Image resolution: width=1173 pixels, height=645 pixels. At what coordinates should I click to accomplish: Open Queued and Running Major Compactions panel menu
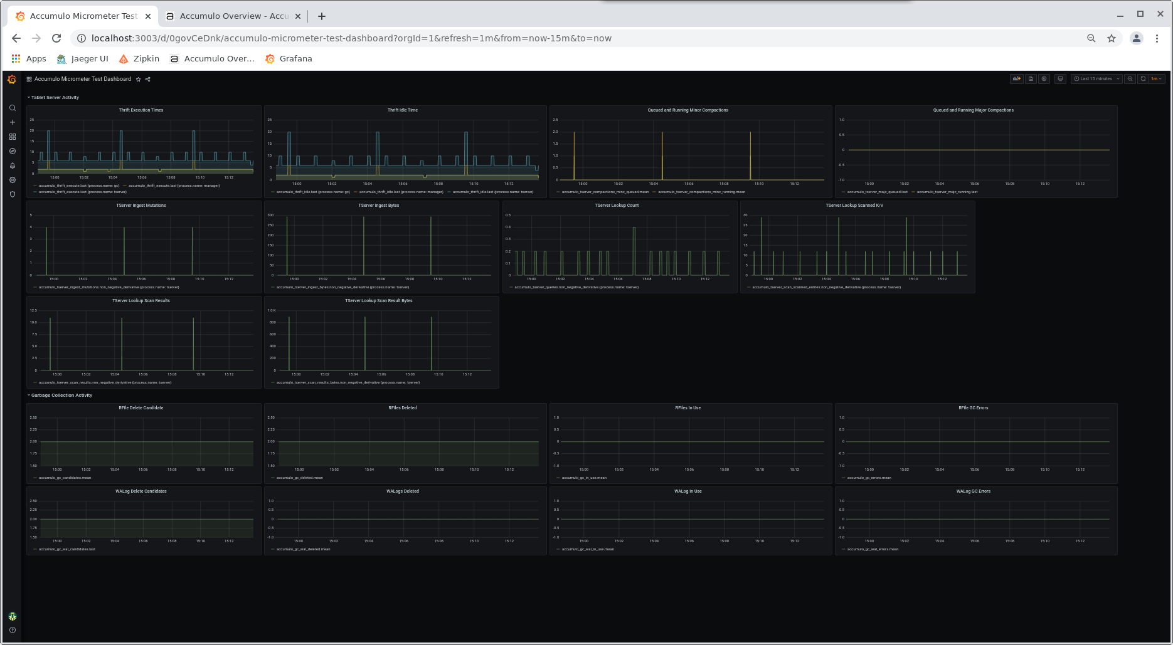coord(974,110)
